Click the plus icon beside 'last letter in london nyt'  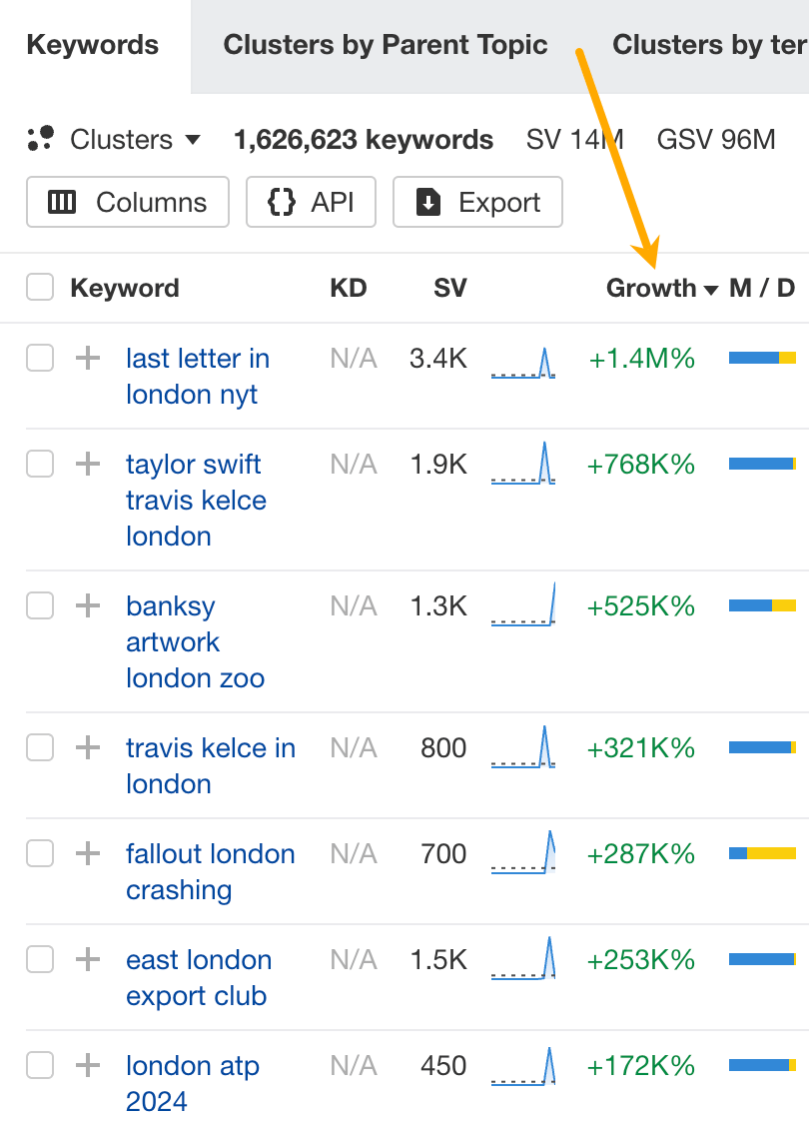tap(89, 358)
